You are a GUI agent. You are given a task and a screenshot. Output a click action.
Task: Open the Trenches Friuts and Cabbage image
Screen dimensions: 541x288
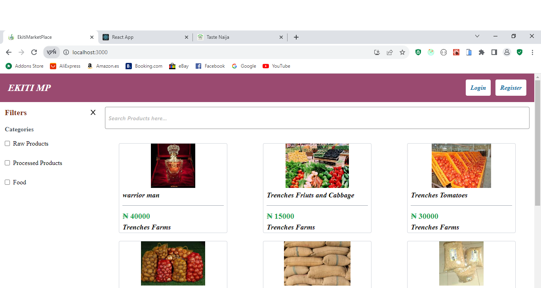317,166
